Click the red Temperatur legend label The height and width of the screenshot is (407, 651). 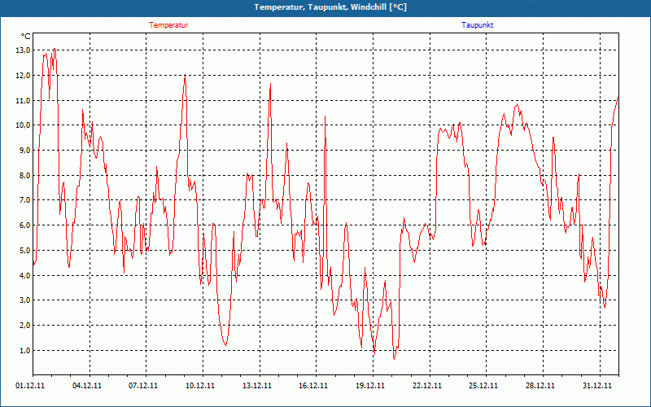[168, 25]
